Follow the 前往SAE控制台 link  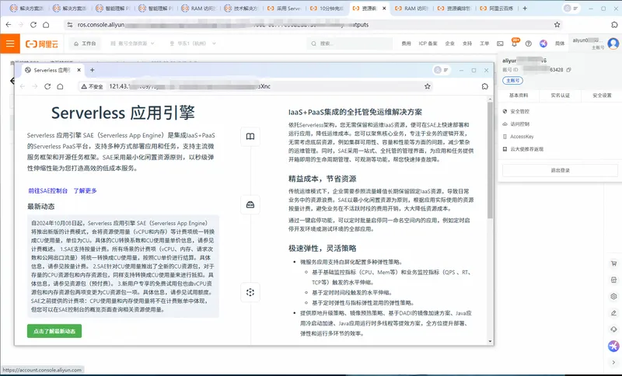(x=48, y=190)
